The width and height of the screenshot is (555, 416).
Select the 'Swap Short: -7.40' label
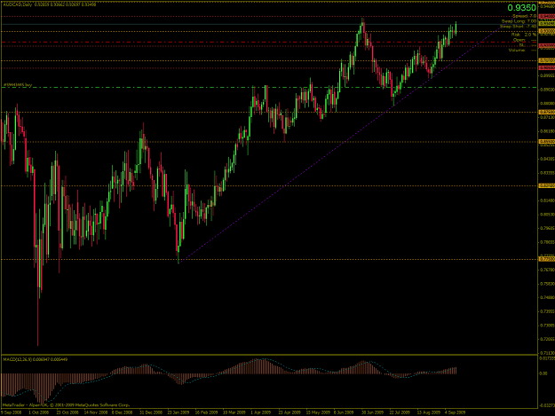pyautogui.click(x=519, y=26)
